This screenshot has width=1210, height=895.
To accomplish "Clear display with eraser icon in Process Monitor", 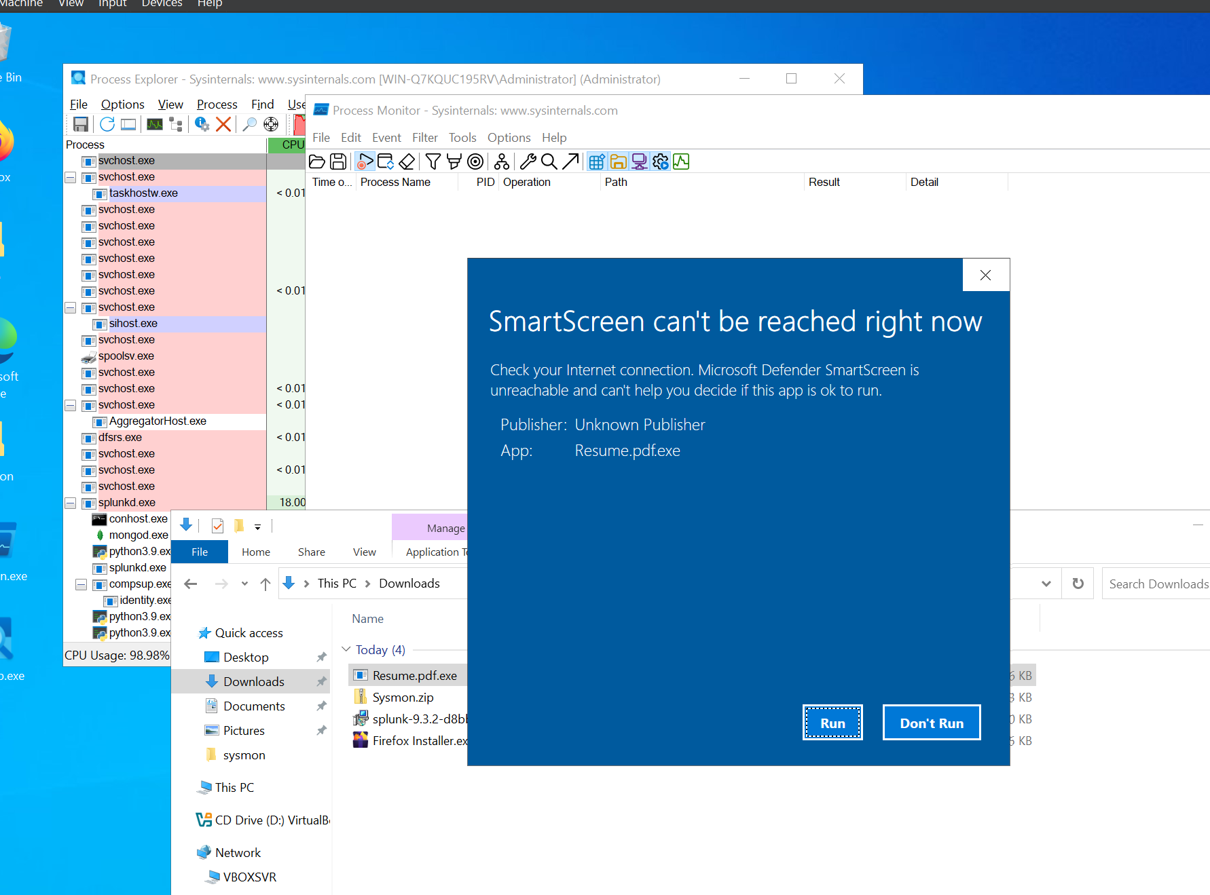I will tap(407, 161).
